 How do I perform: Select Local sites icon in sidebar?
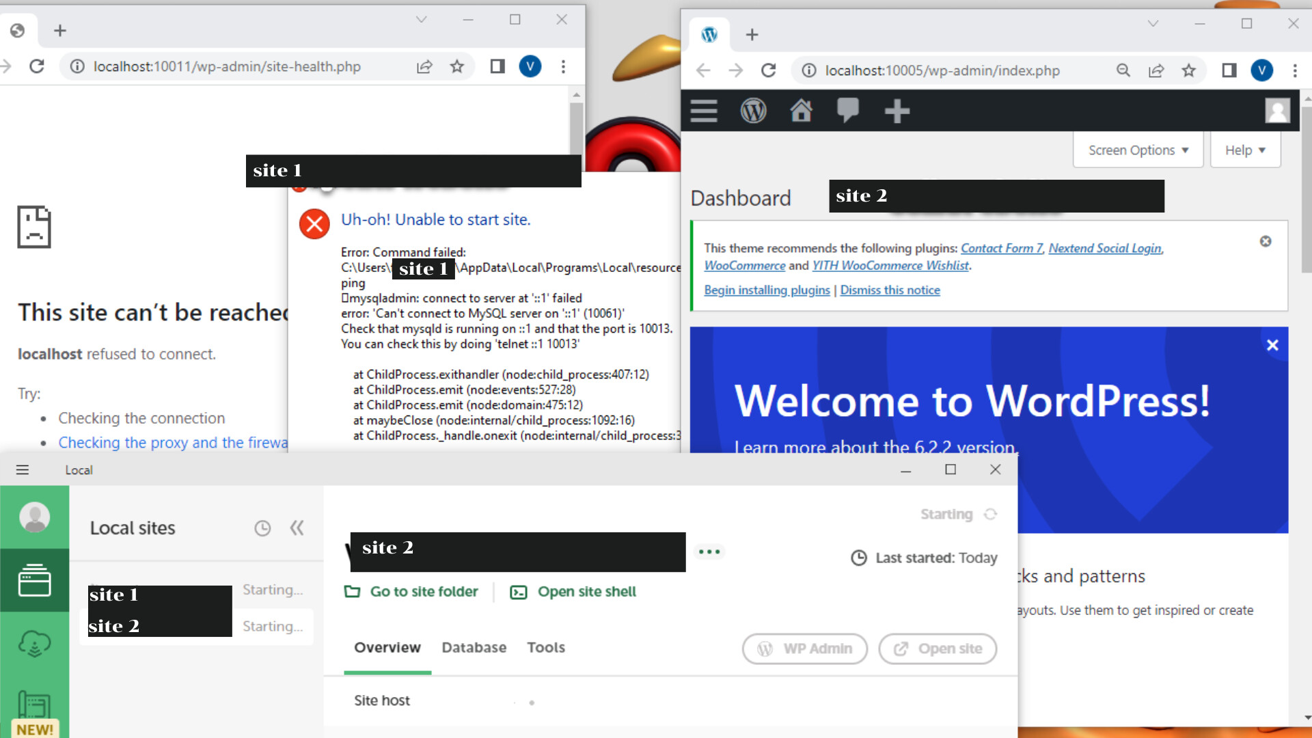click(x=35, y=580)
